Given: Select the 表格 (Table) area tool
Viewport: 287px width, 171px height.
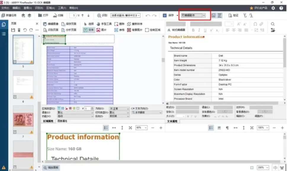Looking at the screenshot, I should pos(119,30).
